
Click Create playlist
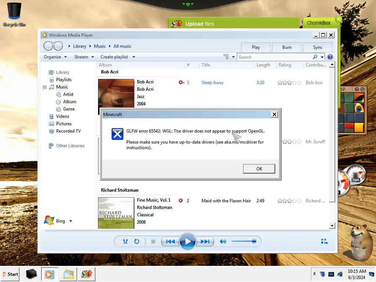point(114,57)
